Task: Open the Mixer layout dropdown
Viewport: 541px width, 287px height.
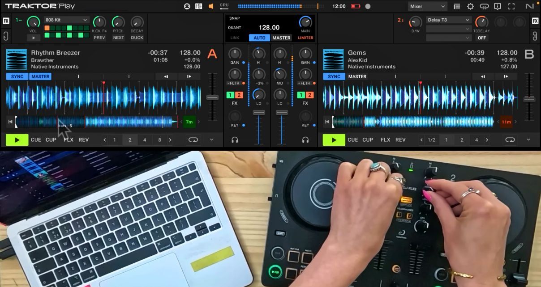Action: [428, 6]
